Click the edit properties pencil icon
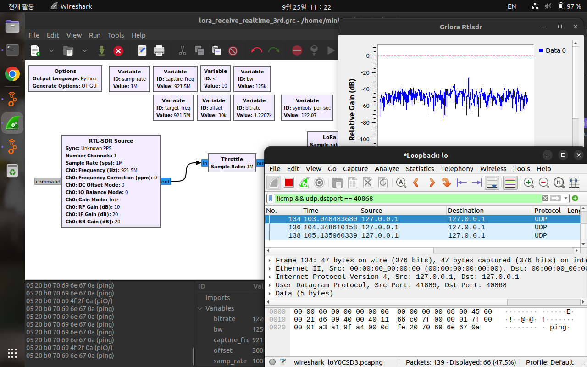The width and height of the screenshot is (587, 367). [x=142, y=50]
